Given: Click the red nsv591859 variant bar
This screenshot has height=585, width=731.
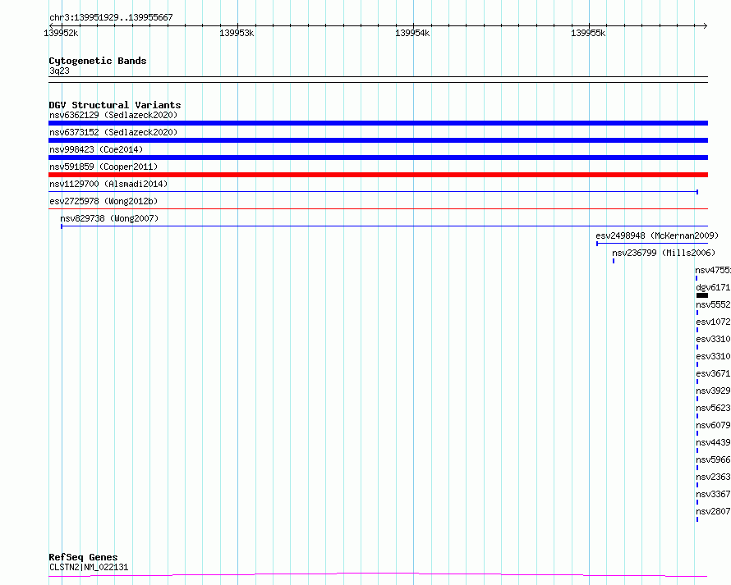Looking at the screenshot, I should tap(378, 175).
